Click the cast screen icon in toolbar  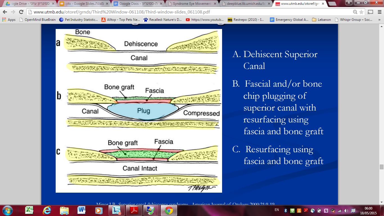pos(371,12)
